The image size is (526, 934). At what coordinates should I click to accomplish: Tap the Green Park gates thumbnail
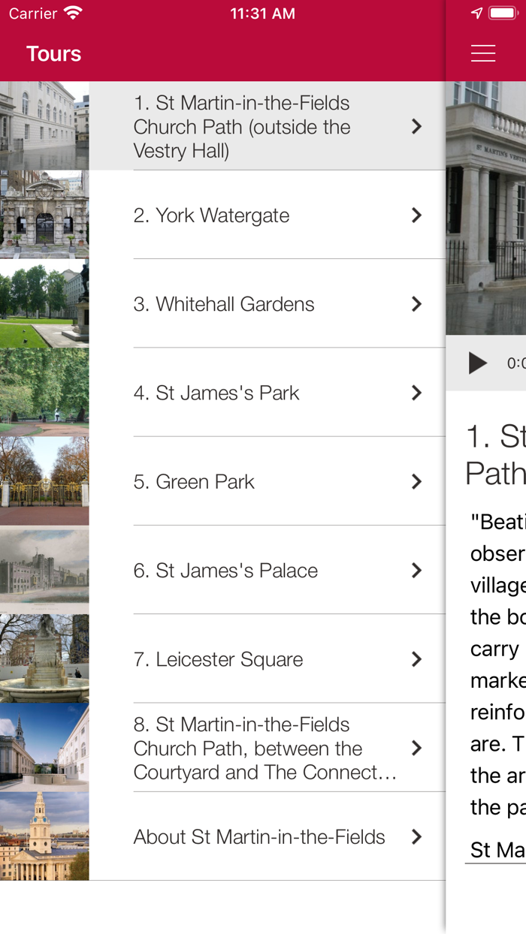click(x=44, y=481)
